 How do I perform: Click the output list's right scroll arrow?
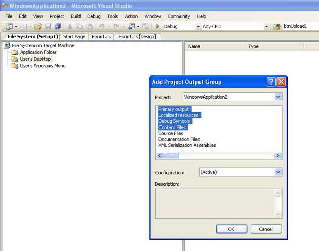277,156
